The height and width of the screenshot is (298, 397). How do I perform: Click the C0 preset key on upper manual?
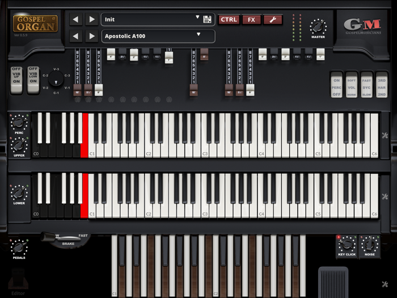36,150
